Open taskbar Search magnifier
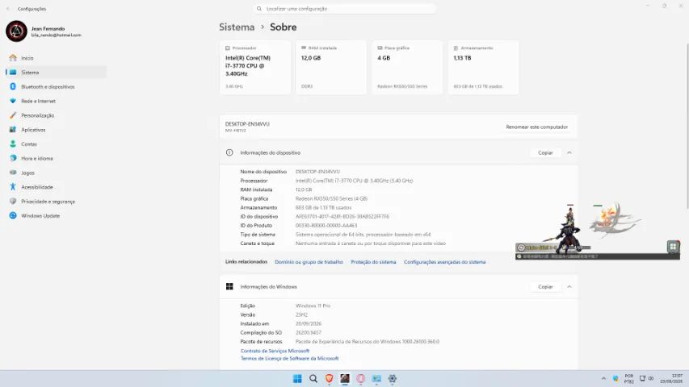Viewport: 689px width, 387px height. [x=313, y=378]
